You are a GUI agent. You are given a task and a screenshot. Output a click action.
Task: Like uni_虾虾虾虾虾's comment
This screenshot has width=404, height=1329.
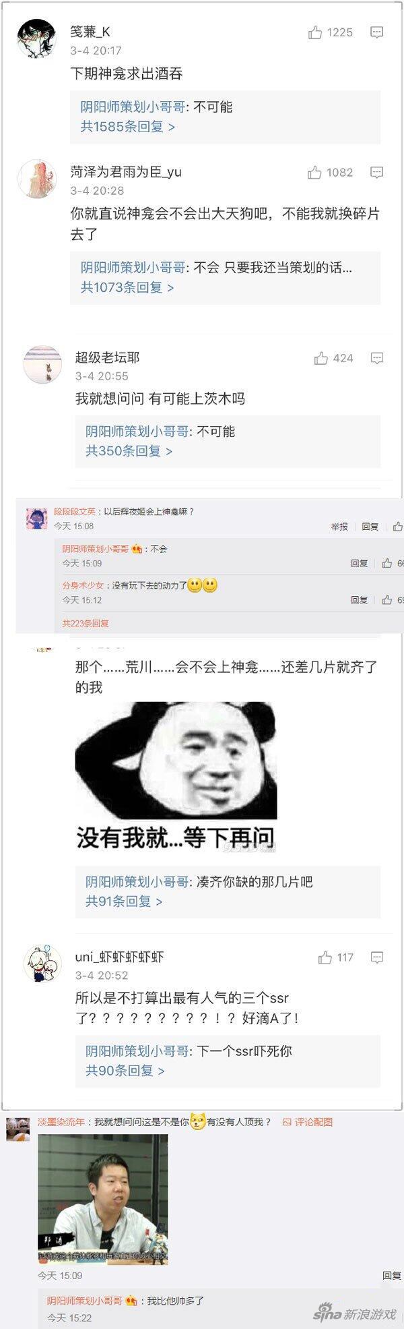(x=335, y=957)
